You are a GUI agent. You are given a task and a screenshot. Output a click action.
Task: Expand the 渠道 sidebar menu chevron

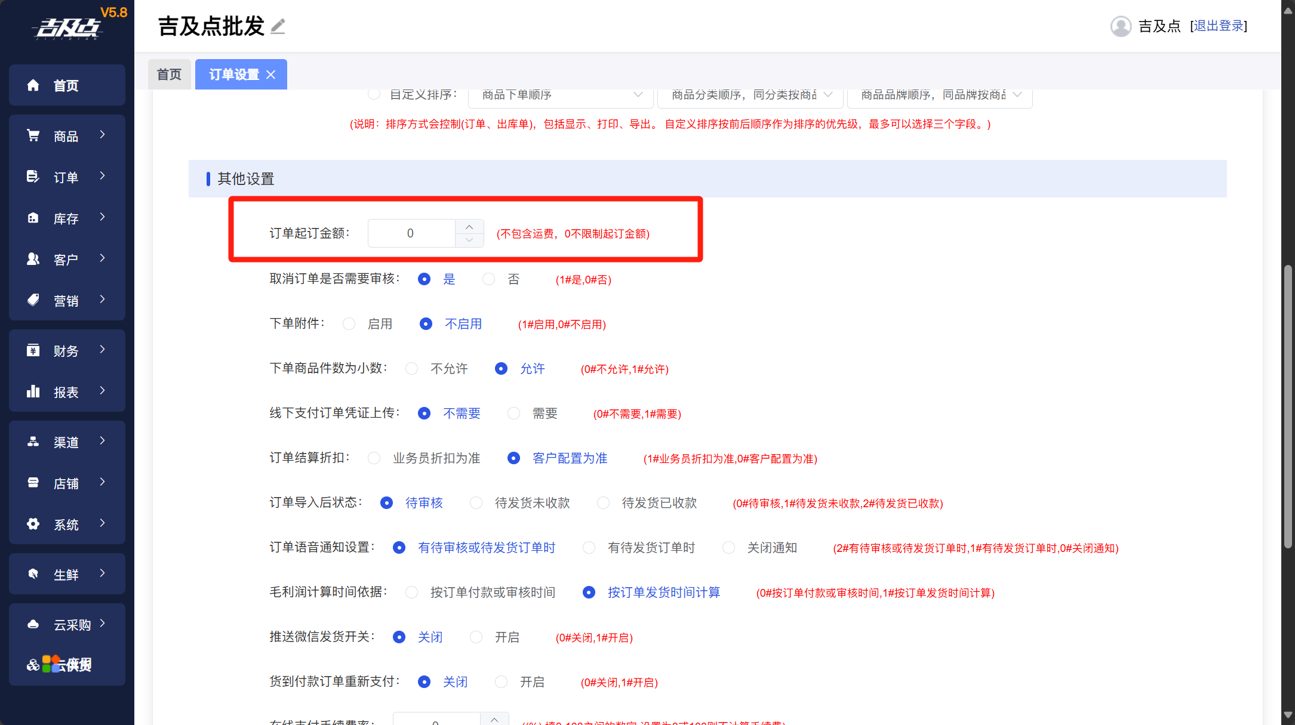pyautogui.click(x=103, y=441)
